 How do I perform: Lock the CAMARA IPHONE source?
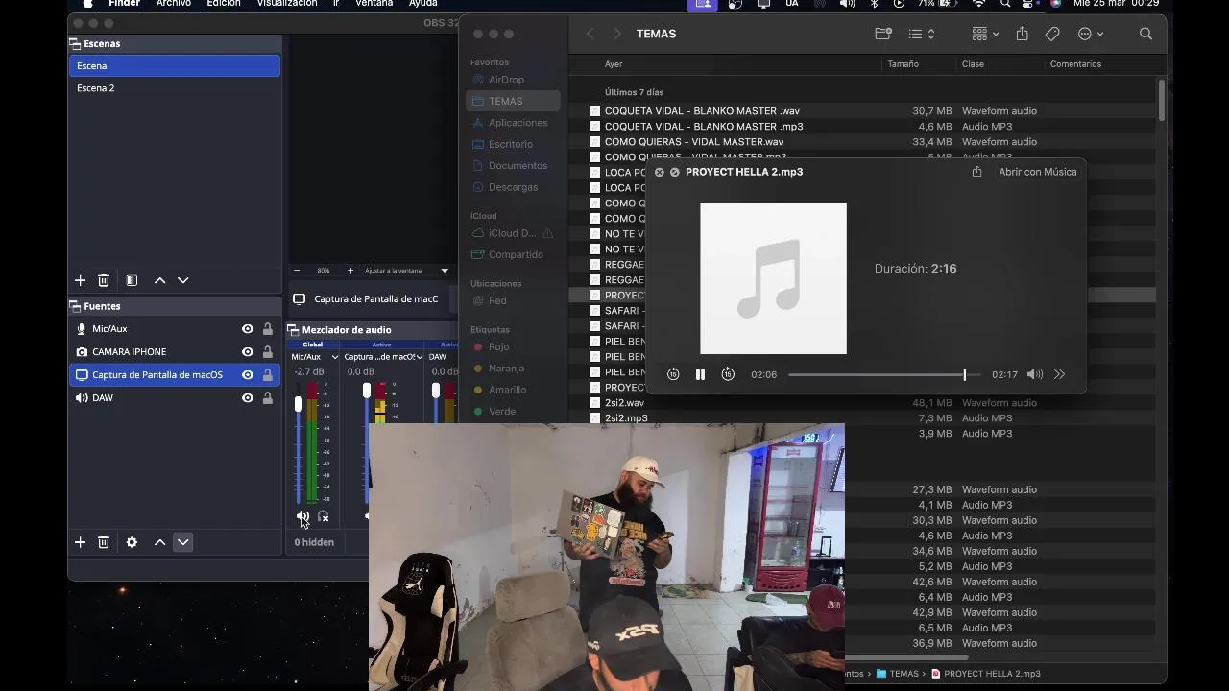click(x=268, y=351)
